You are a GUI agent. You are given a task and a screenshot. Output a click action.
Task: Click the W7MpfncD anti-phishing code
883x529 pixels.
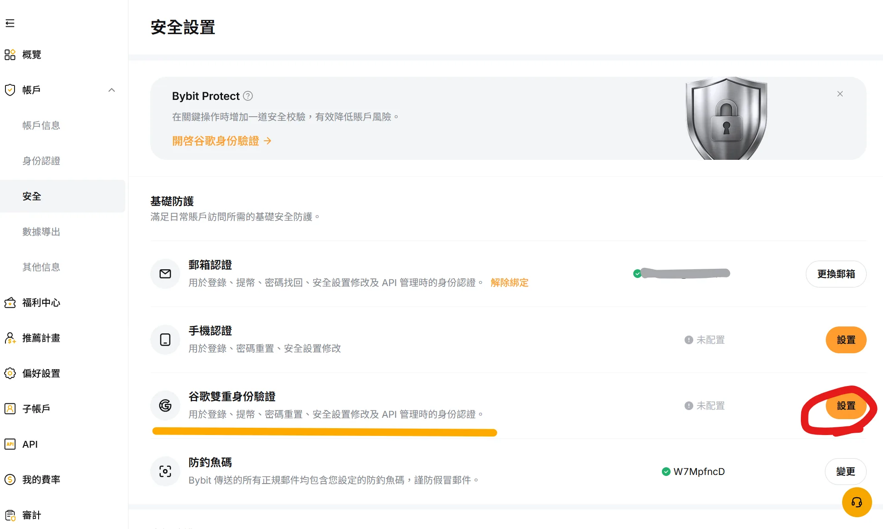[699, 471]
